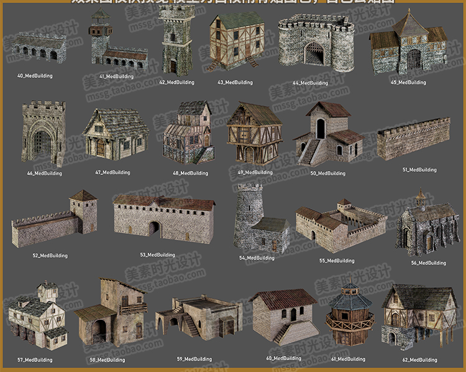Select the 59_MedBuilding flat-roof building

coord(199,317)
